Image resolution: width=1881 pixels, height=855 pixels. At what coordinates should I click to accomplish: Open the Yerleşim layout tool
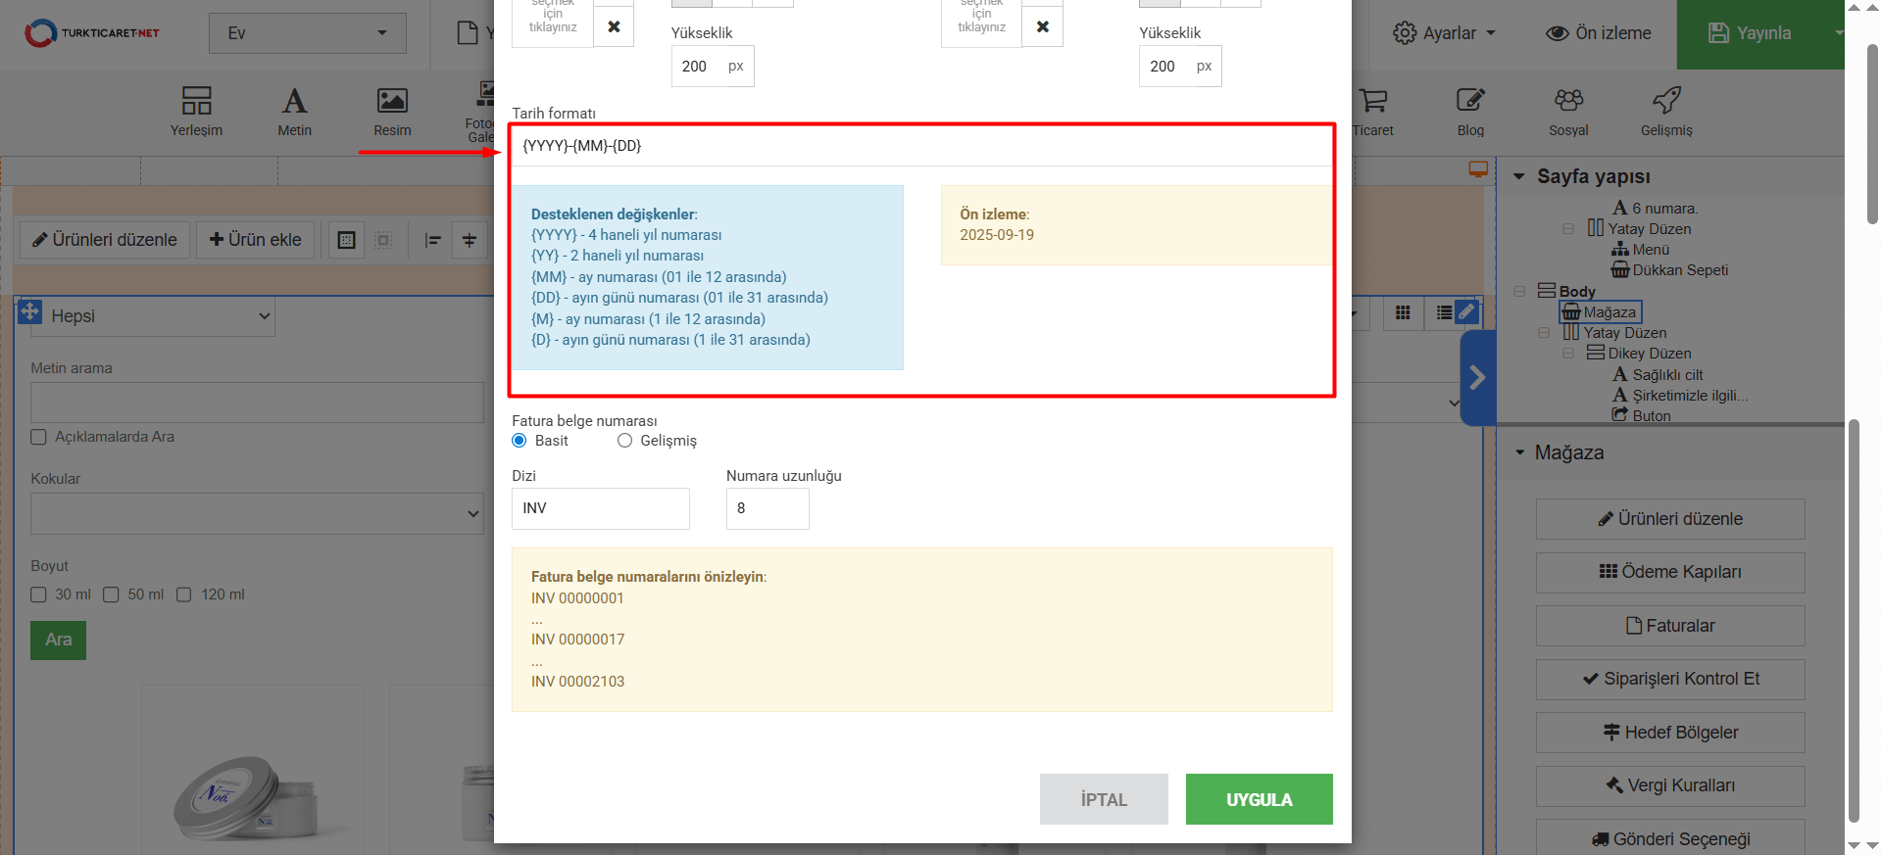point(196,111)
